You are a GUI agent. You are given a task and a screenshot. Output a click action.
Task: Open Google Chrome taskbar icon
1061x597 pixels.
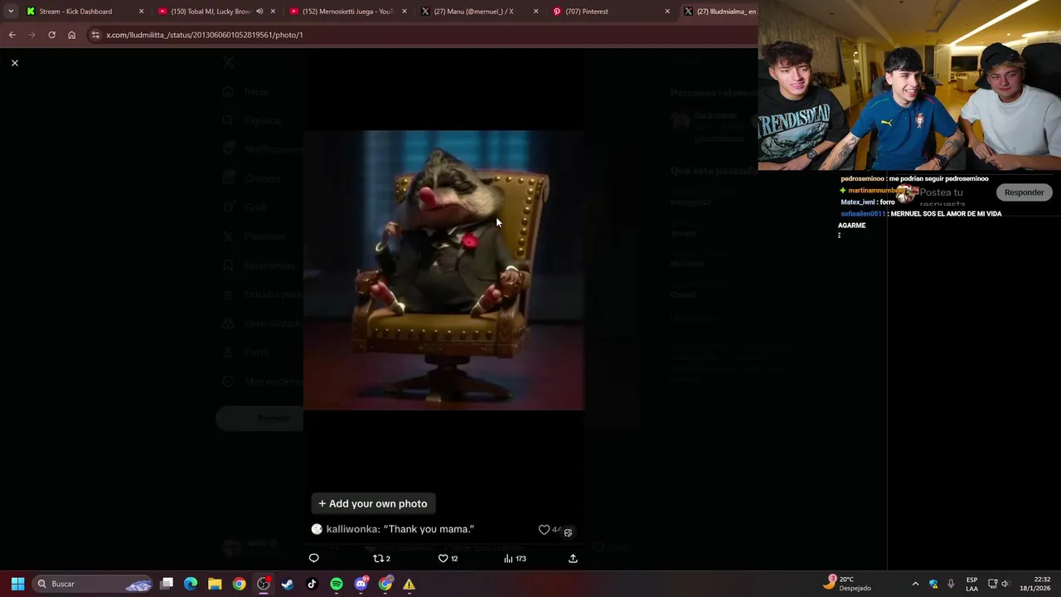pos(239,584)
